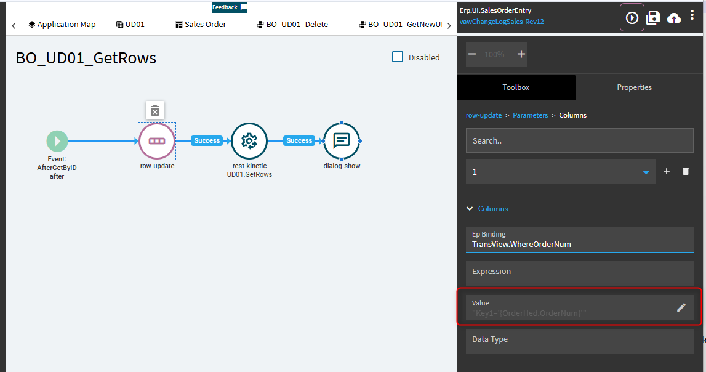Click the save layer icon
The height and width of the screenshot is (372, 706).
[x=653, y=18]
